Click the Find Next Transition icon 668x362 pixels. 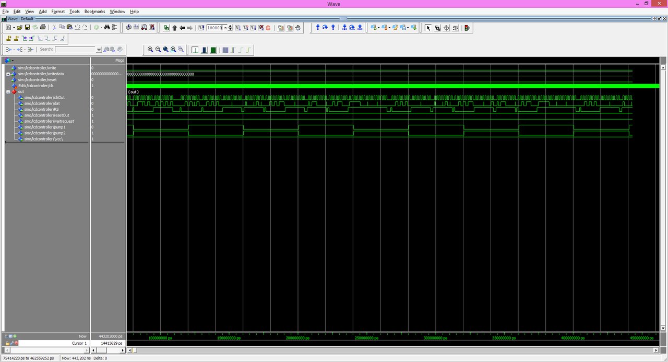31,38
